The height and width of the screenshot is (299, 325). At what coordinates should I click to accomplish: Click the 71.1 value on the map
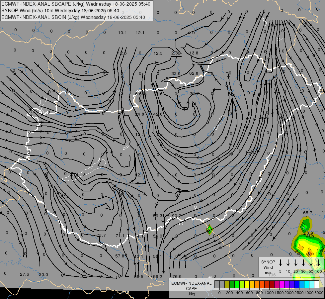click(x=120, y=236)
